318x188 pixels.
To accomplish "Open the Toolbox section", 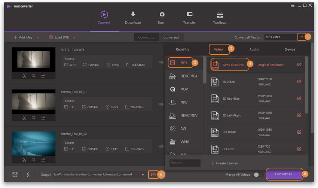I will click(220, 18).
